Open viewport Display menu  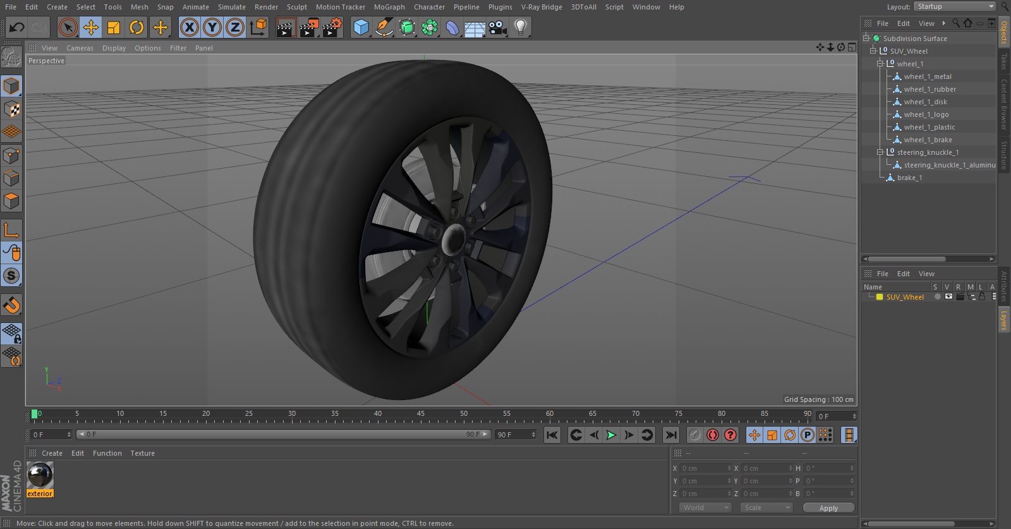click(x=114, y=48)
